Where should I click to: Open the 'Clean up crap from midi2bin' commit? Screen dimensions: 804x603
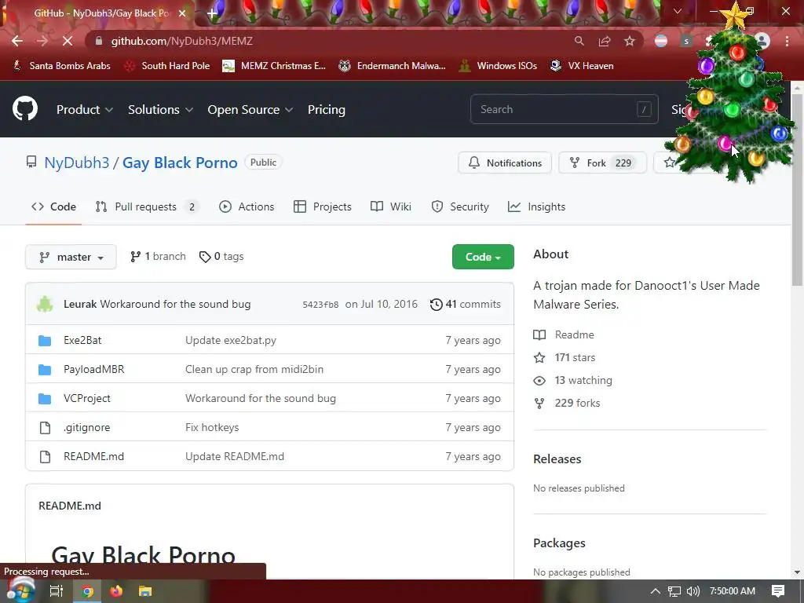pyautogui.click(x=254, y=370)
